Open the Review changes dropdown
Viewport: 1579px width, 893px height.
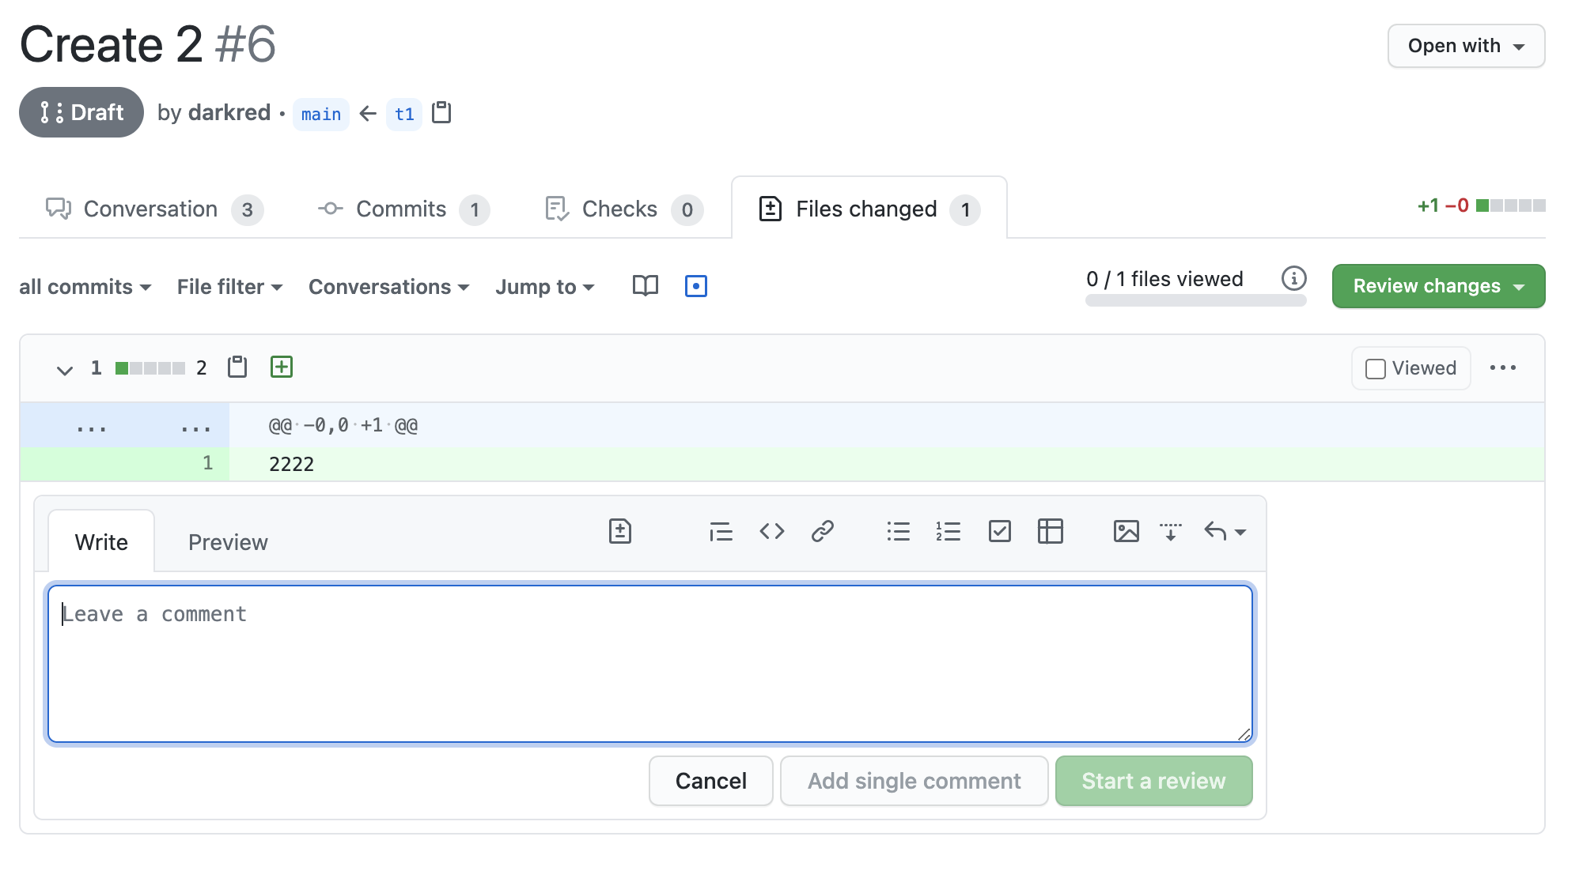1437,286
